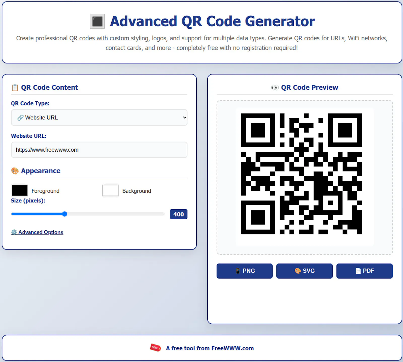Click the Website URL input field

pos(99,150)
